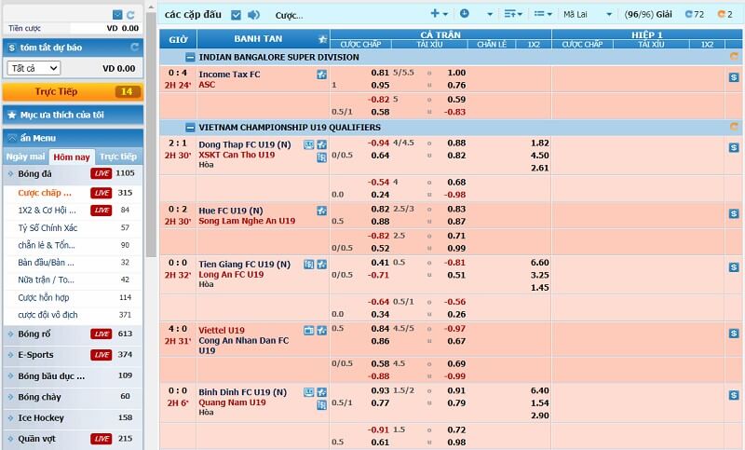Open live TV stream for Viettel U19
The width and height of the screenshot is (745, 450).
[x=309, y=330]
